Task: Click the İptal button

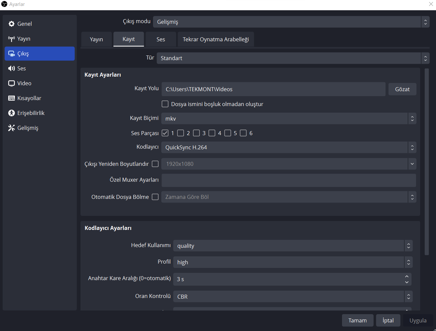Action: [388, 320]
